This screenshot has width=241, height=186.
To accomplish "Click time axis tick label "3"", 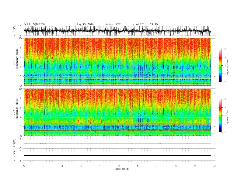I will [81, 166].
